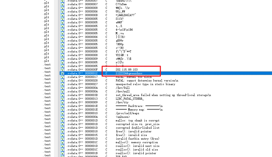The image size is (272, 157).
Task: Click string icon beside 202.115.89.103 row
Action: (x=62, y=70)
